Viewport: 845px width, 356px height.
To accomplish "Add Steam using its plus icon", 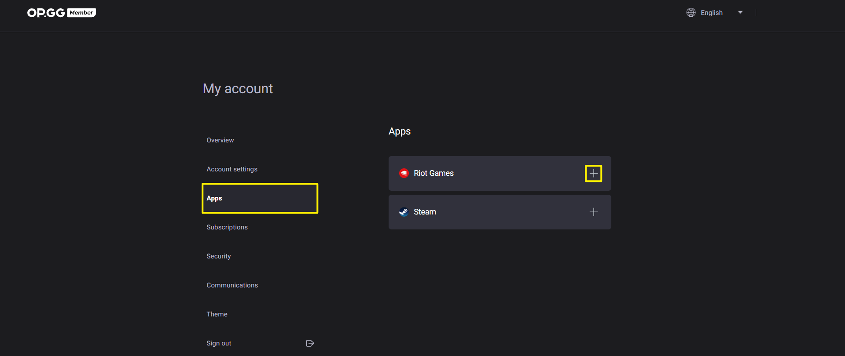I will click(593, 212).
